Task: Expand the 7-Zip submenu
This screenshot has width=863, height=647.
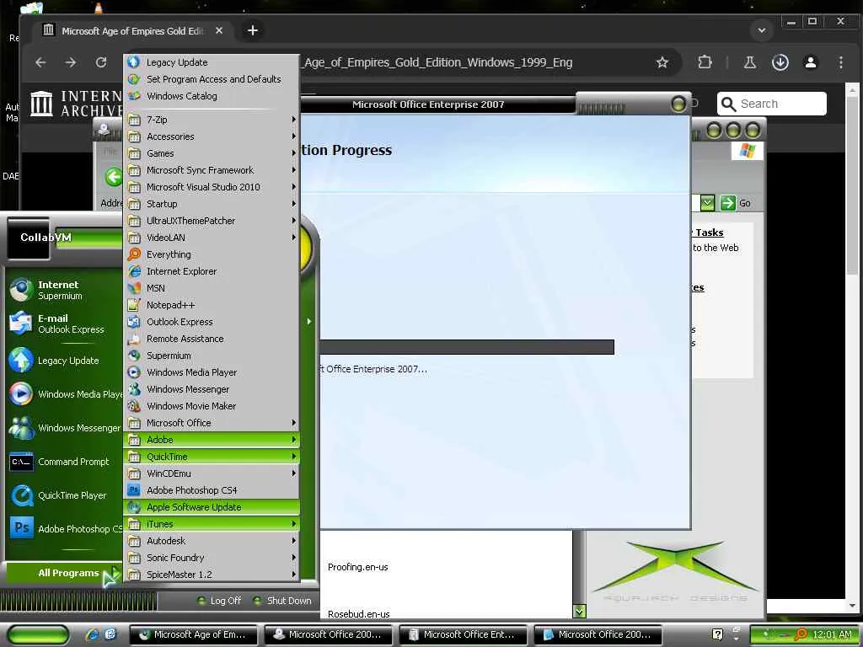Action: (x=212, y=120)
